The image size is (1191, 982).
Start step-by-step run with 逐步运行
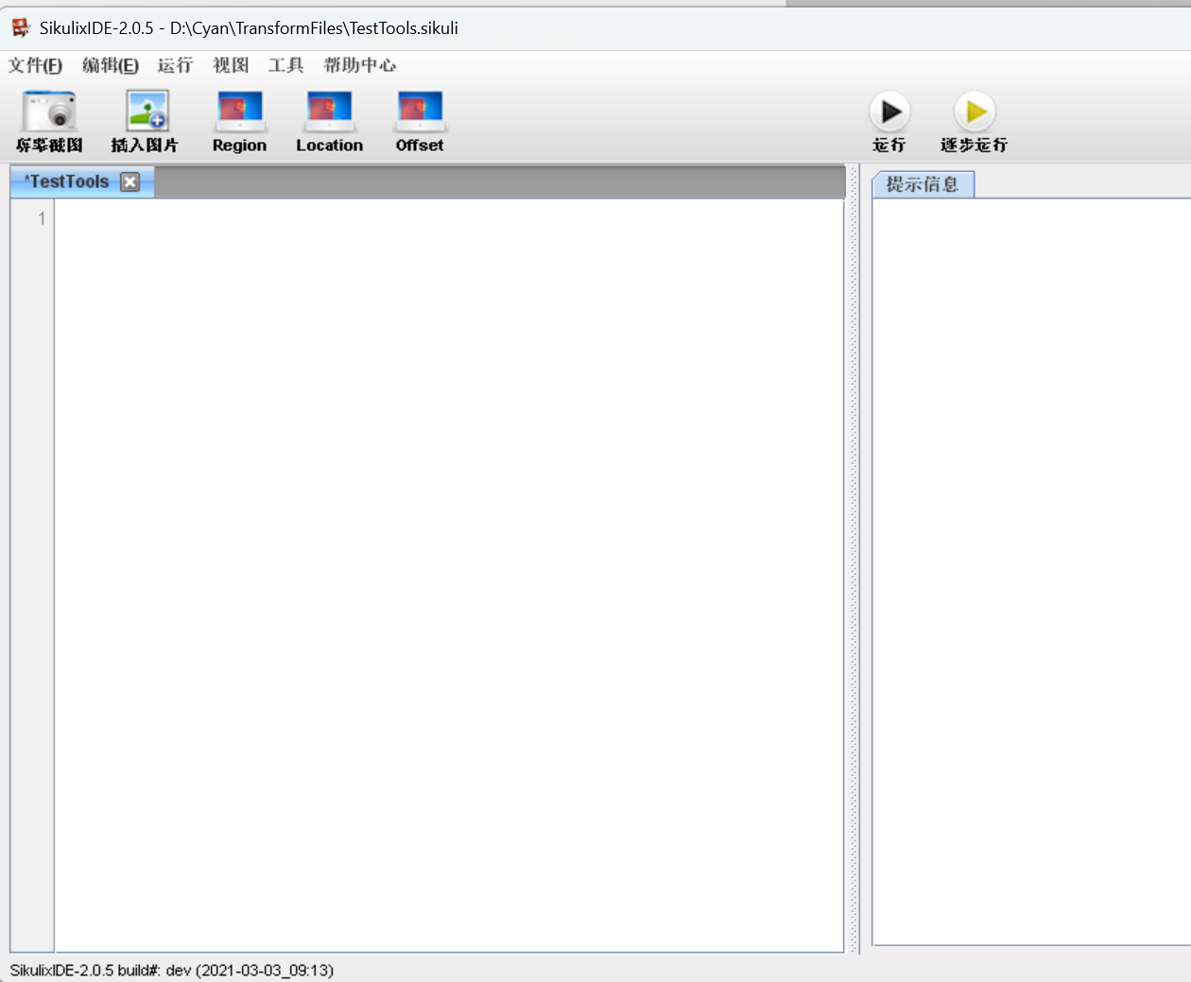[975, 120]
